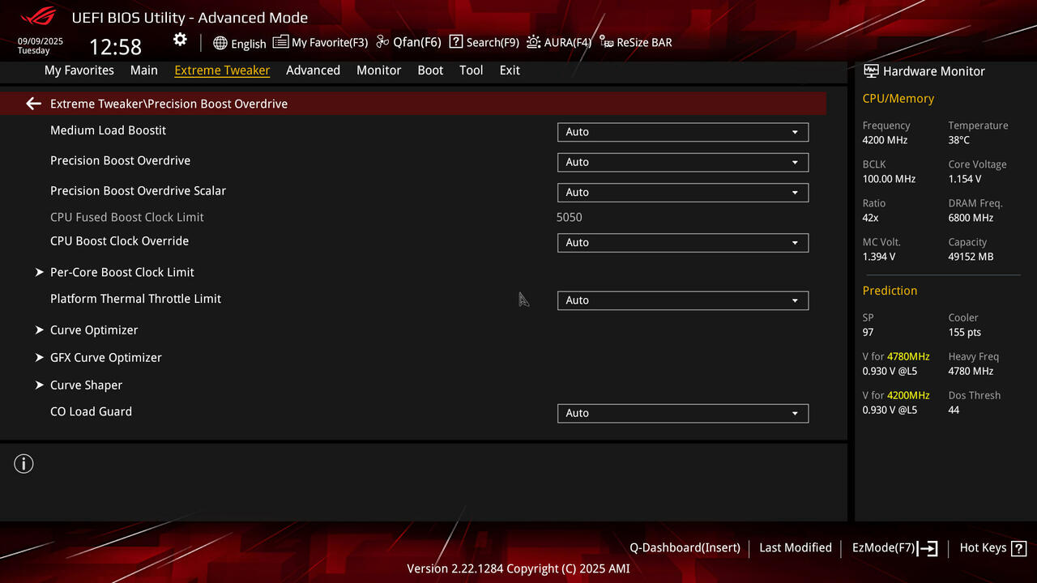Viewport: 1037px width, 583px height.
Task: Click the 5050 fused boost value
Action: click(x=570, y=217)
